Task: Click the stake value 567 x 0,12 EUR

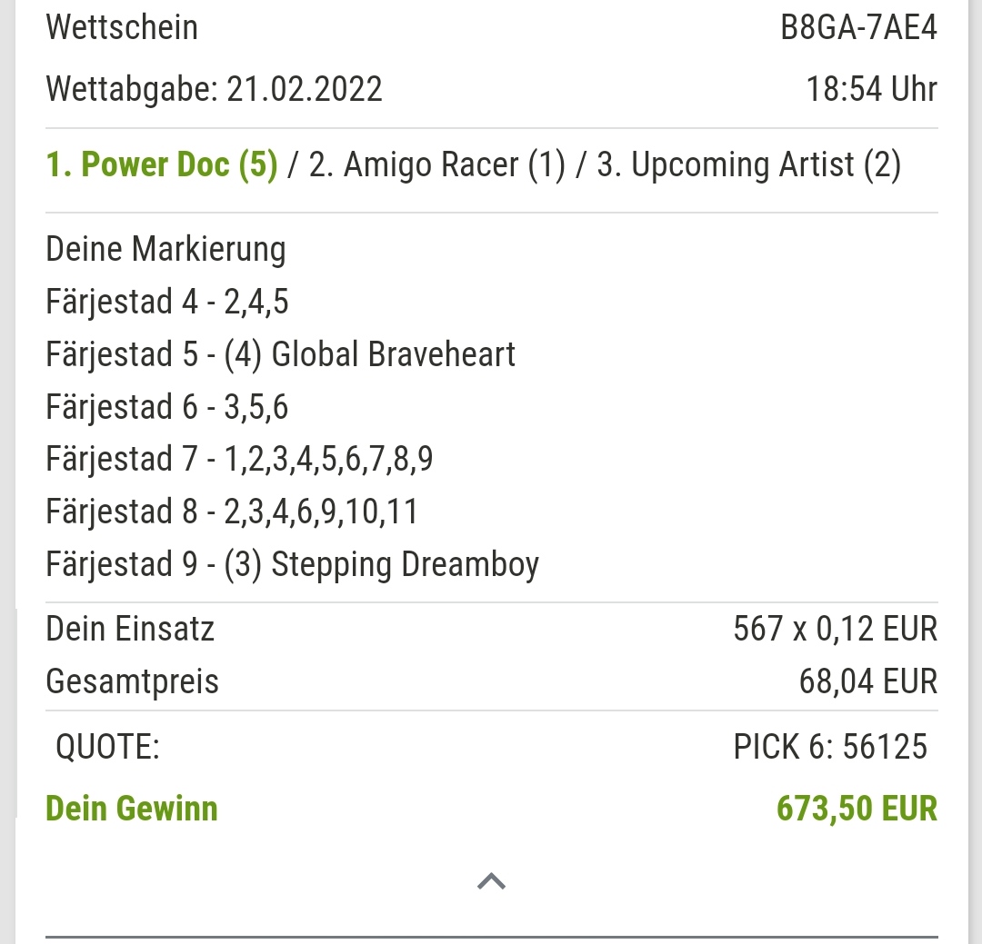Action: (836, 629)
